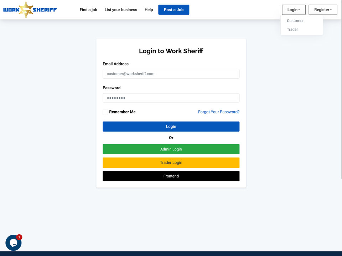Click the page vertical scrollbar
Screen dimensions: 342x256
click(x=341, y=89)
